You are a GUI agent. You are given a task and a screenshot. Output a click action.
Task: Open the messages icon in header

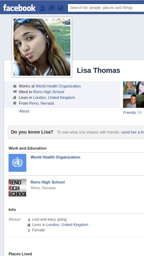pos(52,8)
